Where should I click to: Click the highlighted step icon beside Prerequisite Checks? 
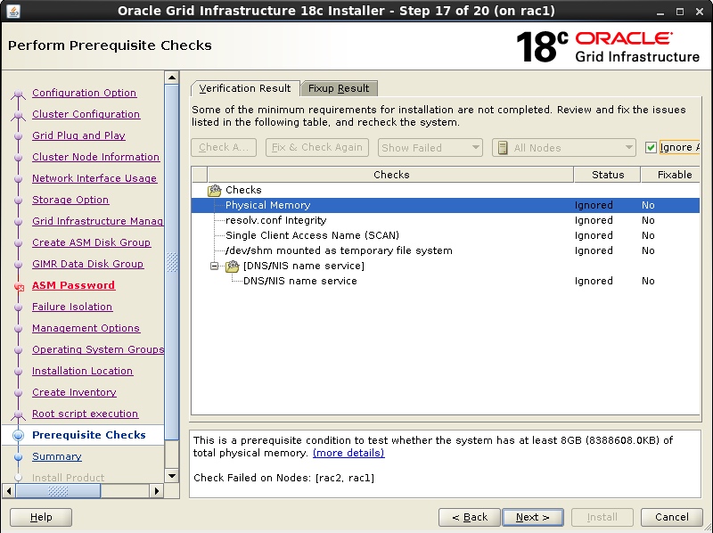[x=16, y=434]
